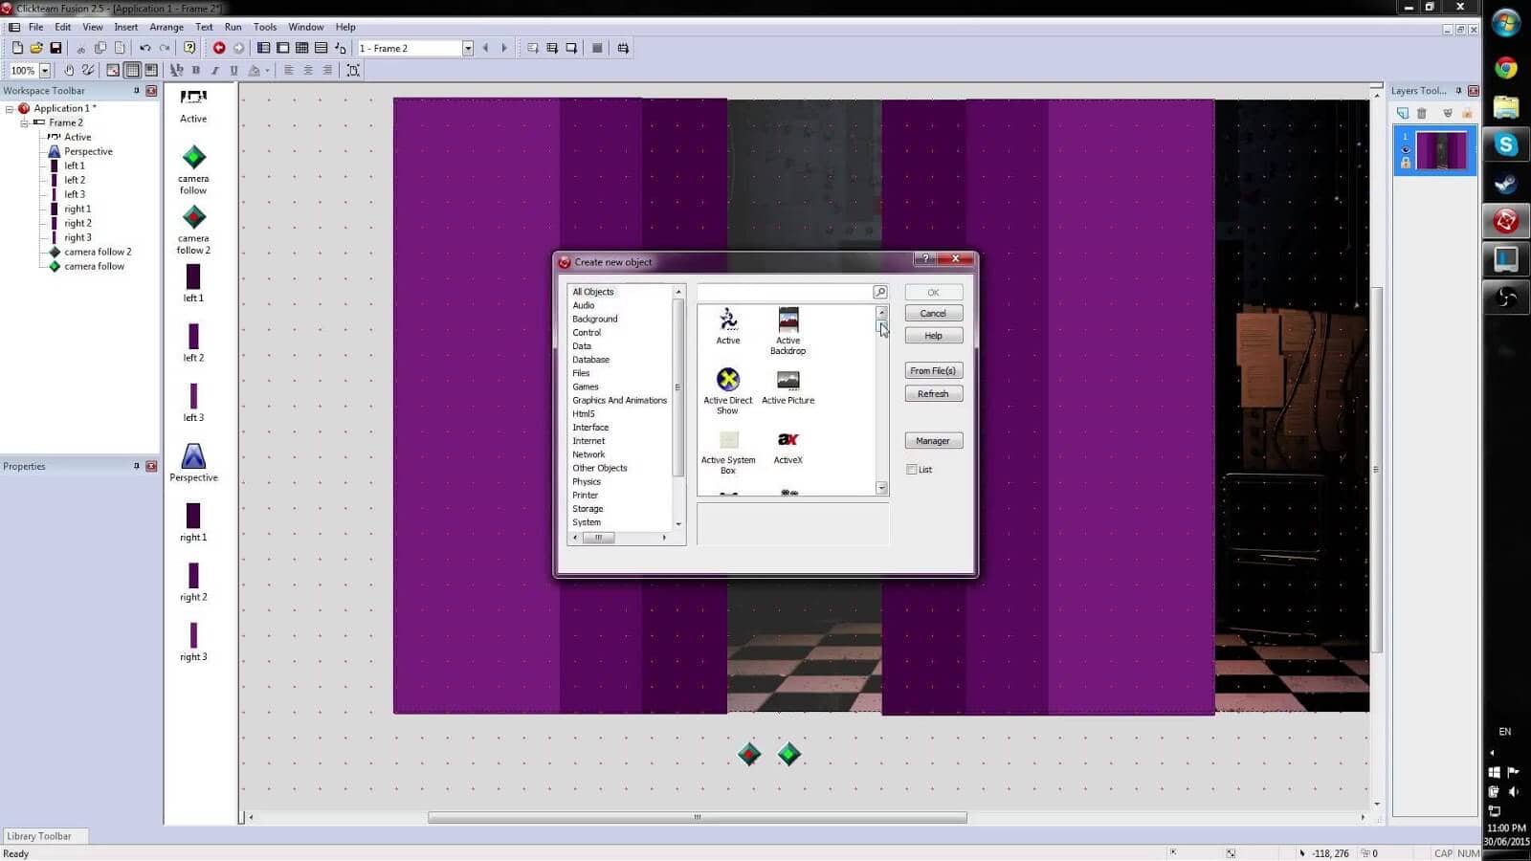Open Skype from the taskbar
The height and width of the screenshot is (861, 1531).
click(x=1506, y=144)
